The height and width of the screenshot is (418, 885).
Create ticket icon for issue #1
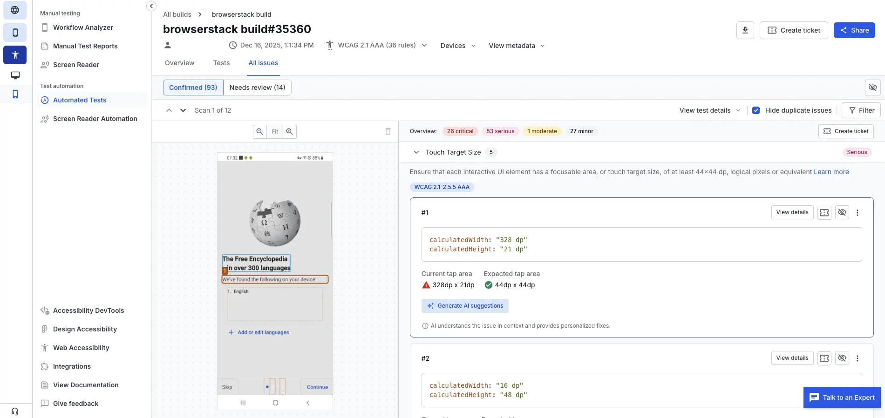(824, 213)
